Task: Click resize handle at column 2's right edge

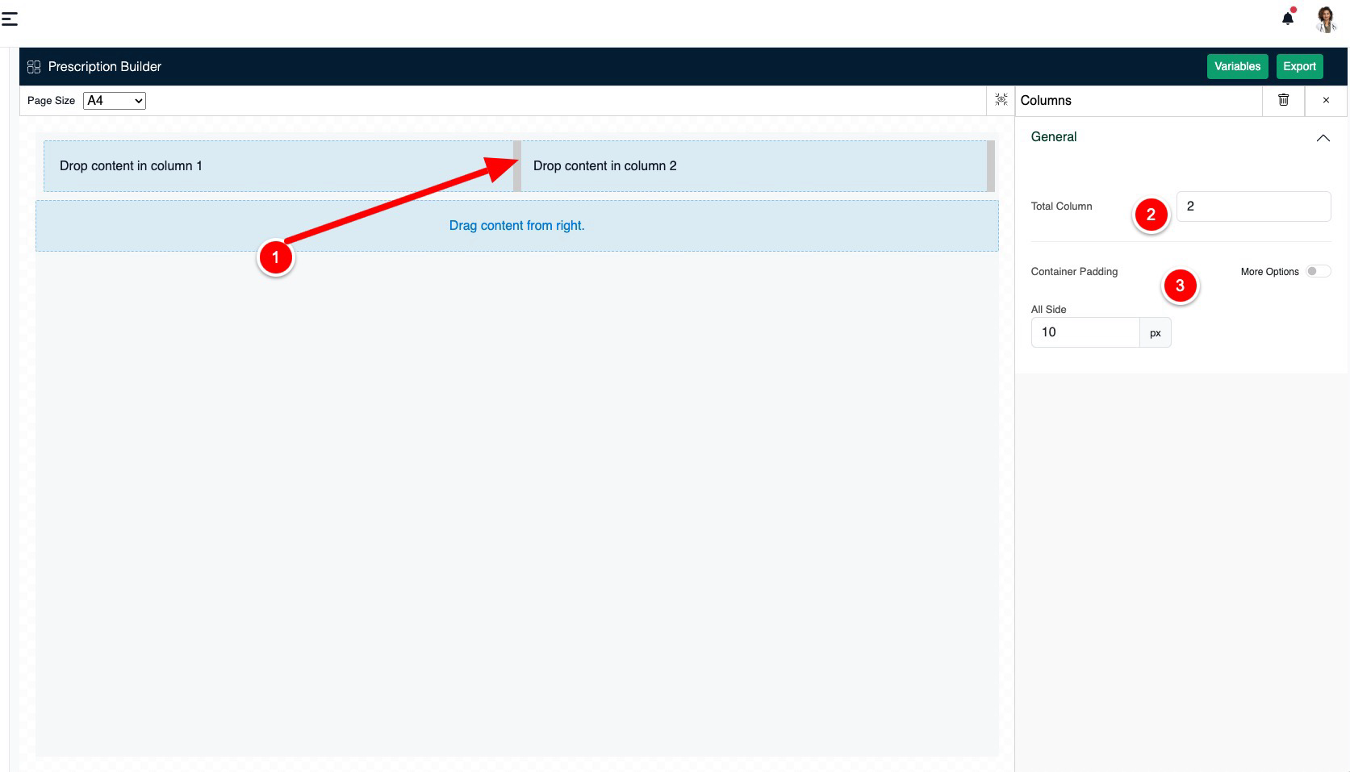Action: point(990,166)
